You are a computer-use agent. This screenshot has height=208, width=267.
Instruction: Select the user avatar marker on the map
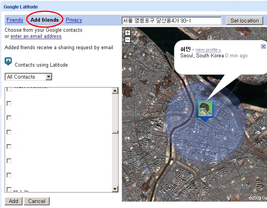pyautogui.click(x=205, y=111)
